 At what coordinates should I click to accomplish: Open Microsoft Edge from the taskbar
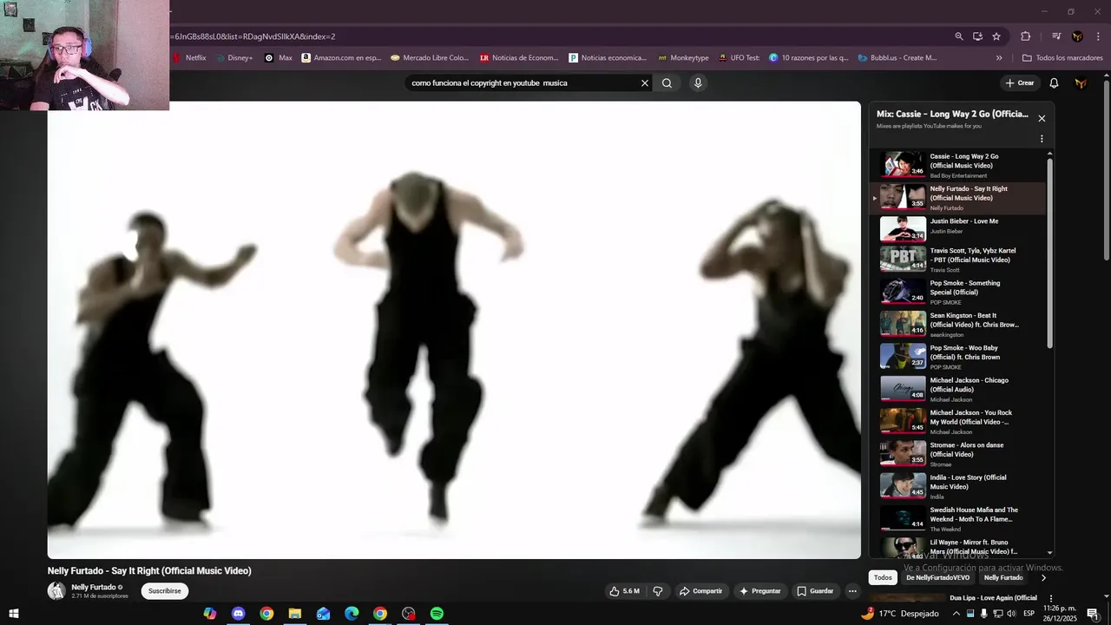point(352,614)
